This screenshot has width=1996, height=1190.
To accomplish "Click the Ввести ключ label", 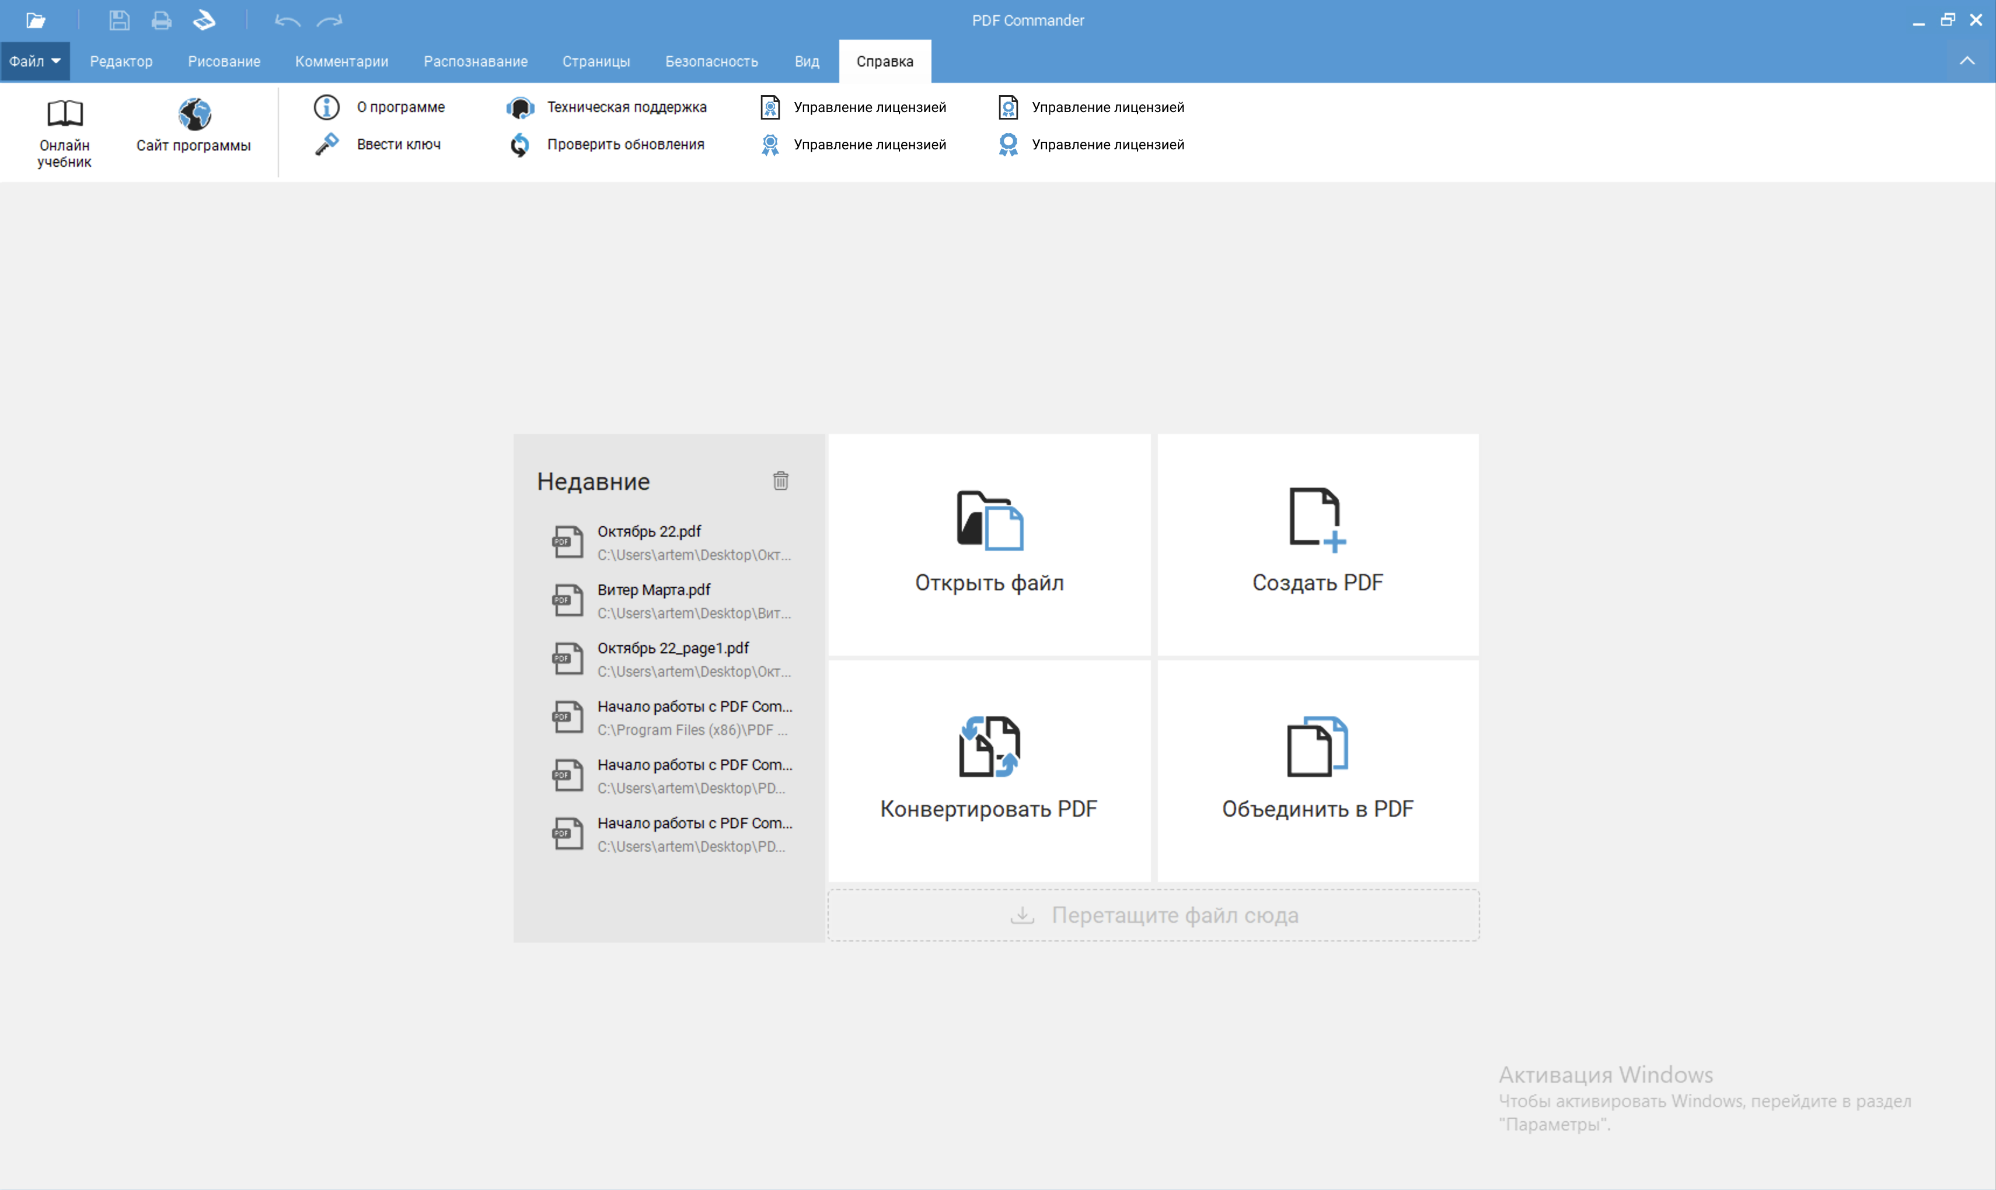I will pos(399,144).
